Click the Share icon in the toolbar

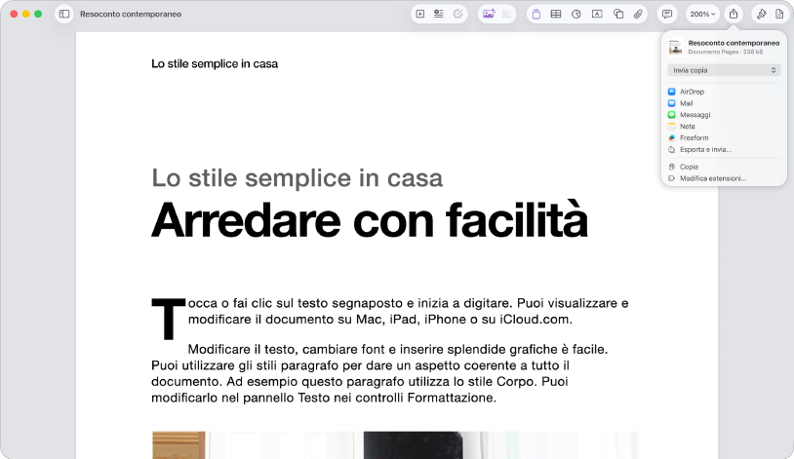point(734,15)
